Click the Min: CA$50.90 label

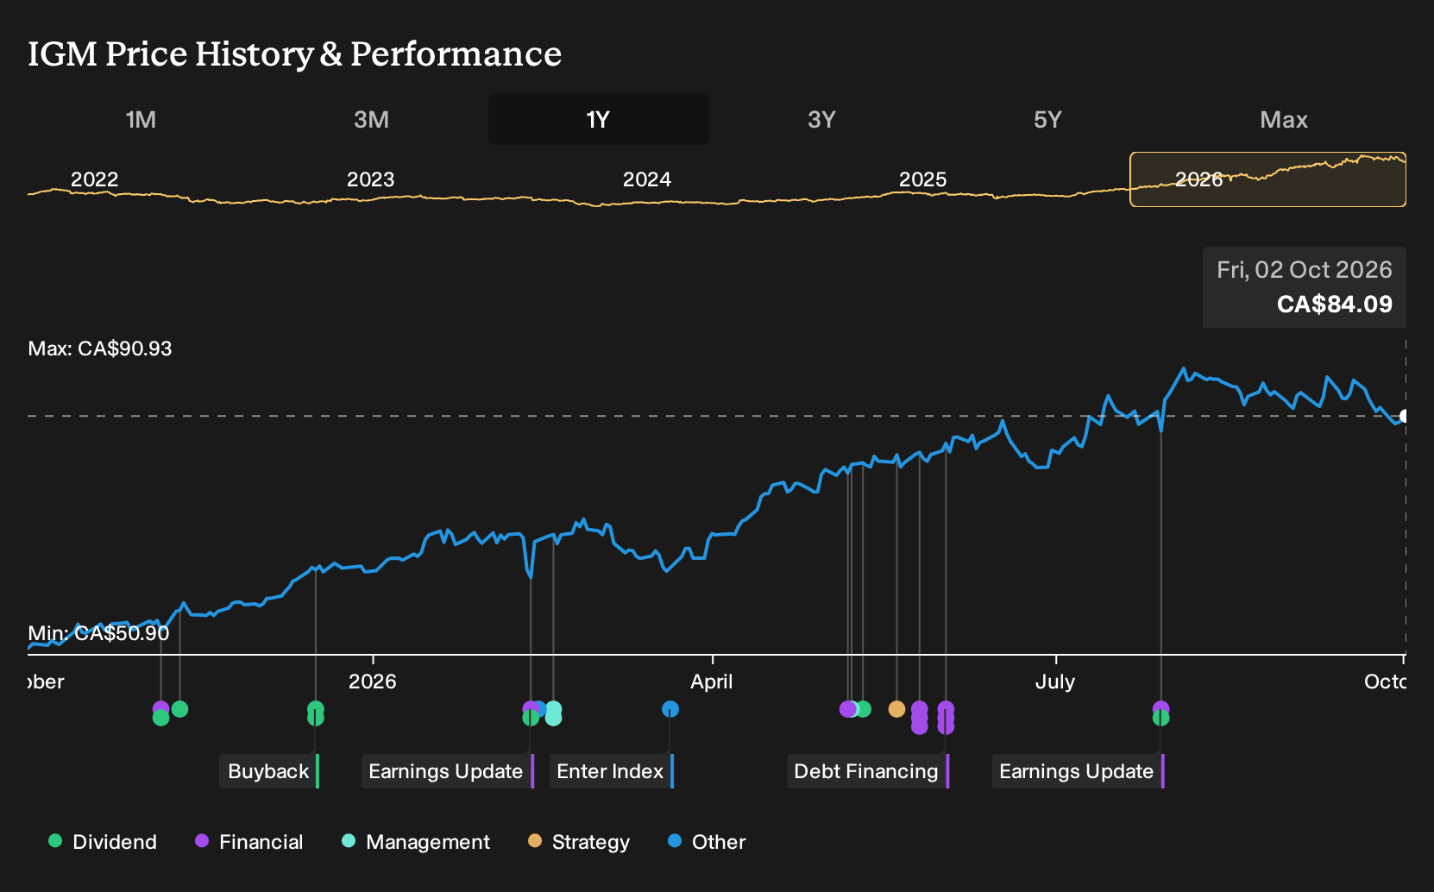tap(98, 633)
